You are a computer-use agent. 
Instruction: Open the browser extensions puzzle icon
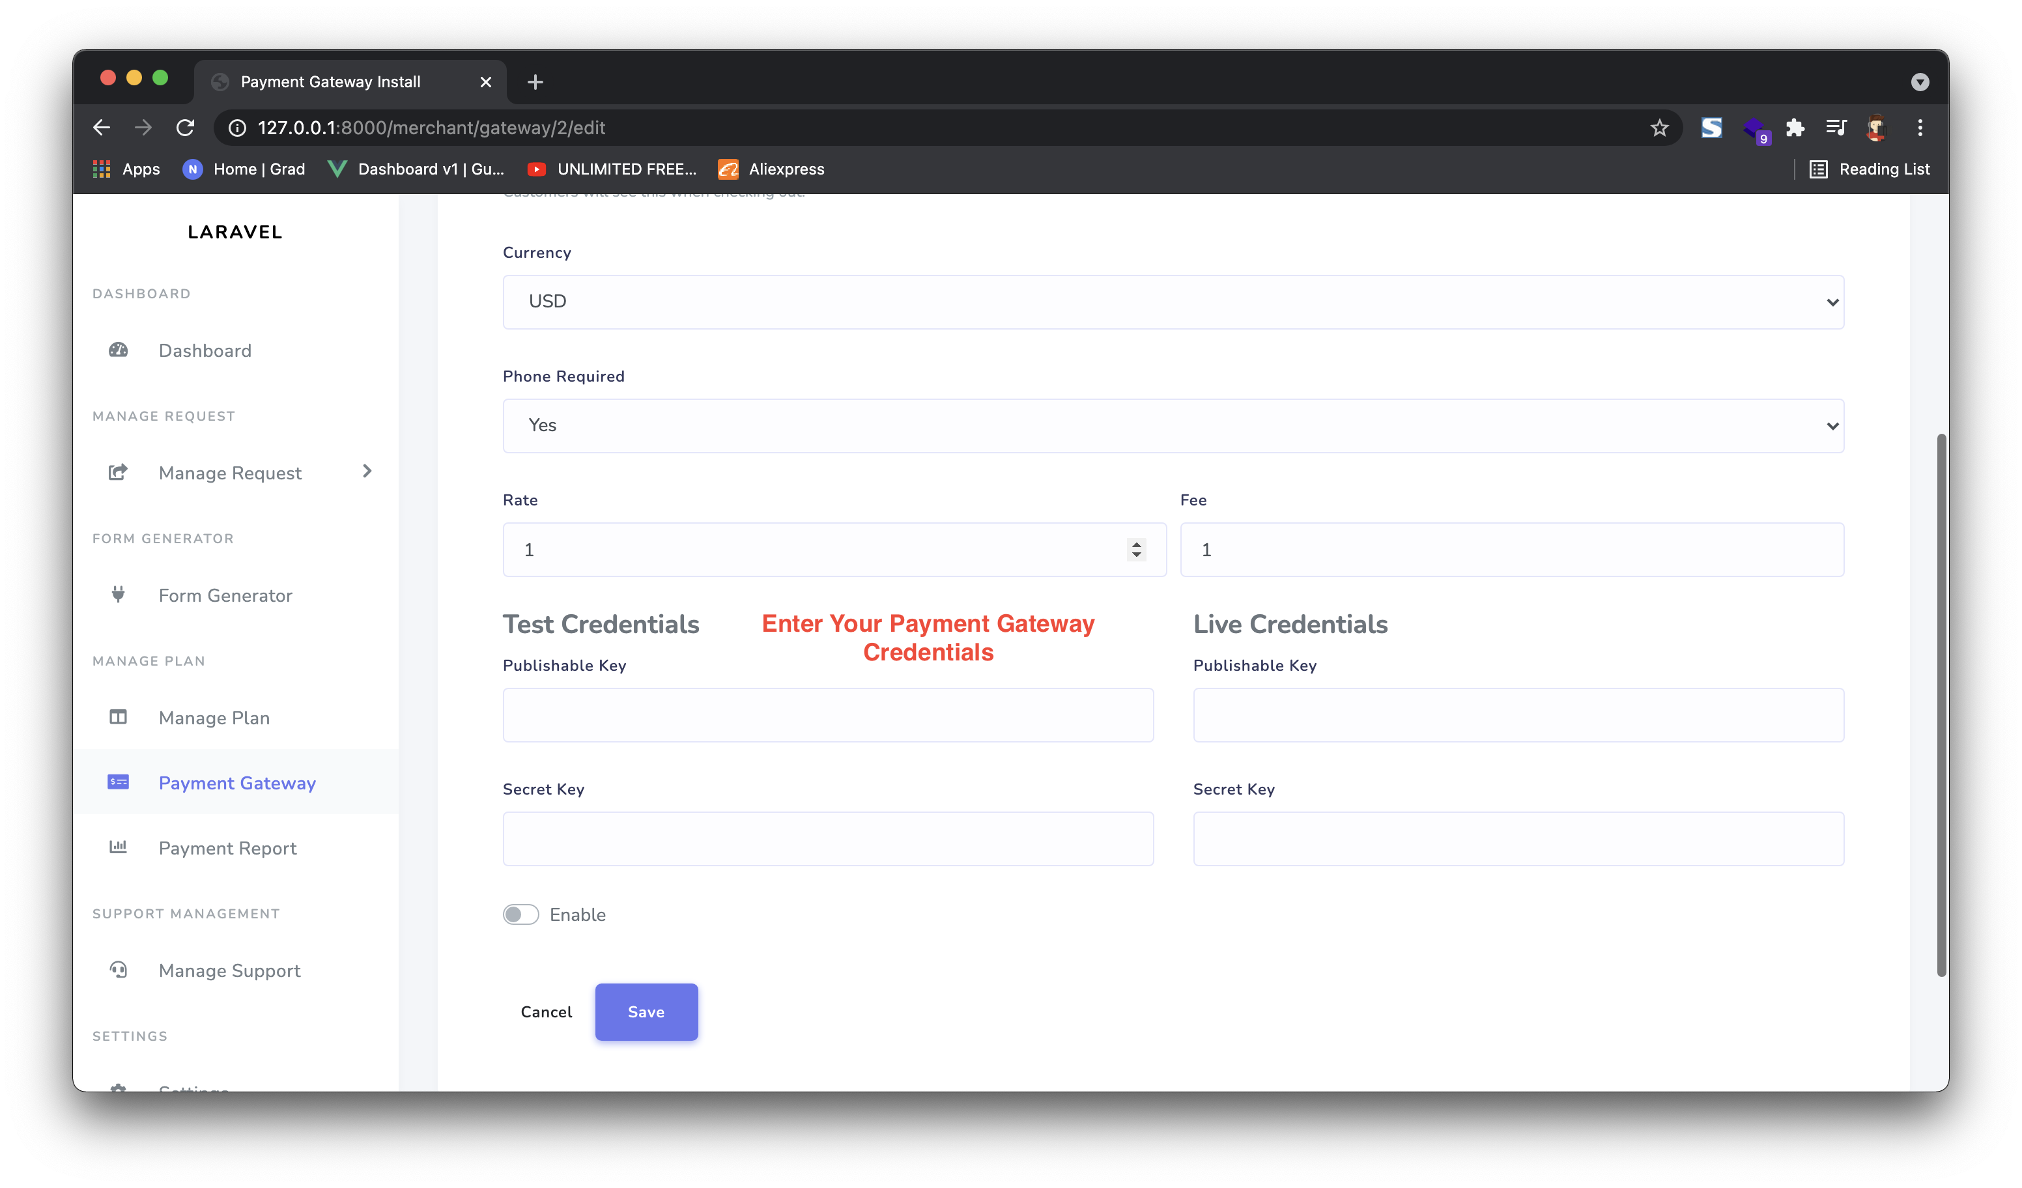coord(1795,128)
